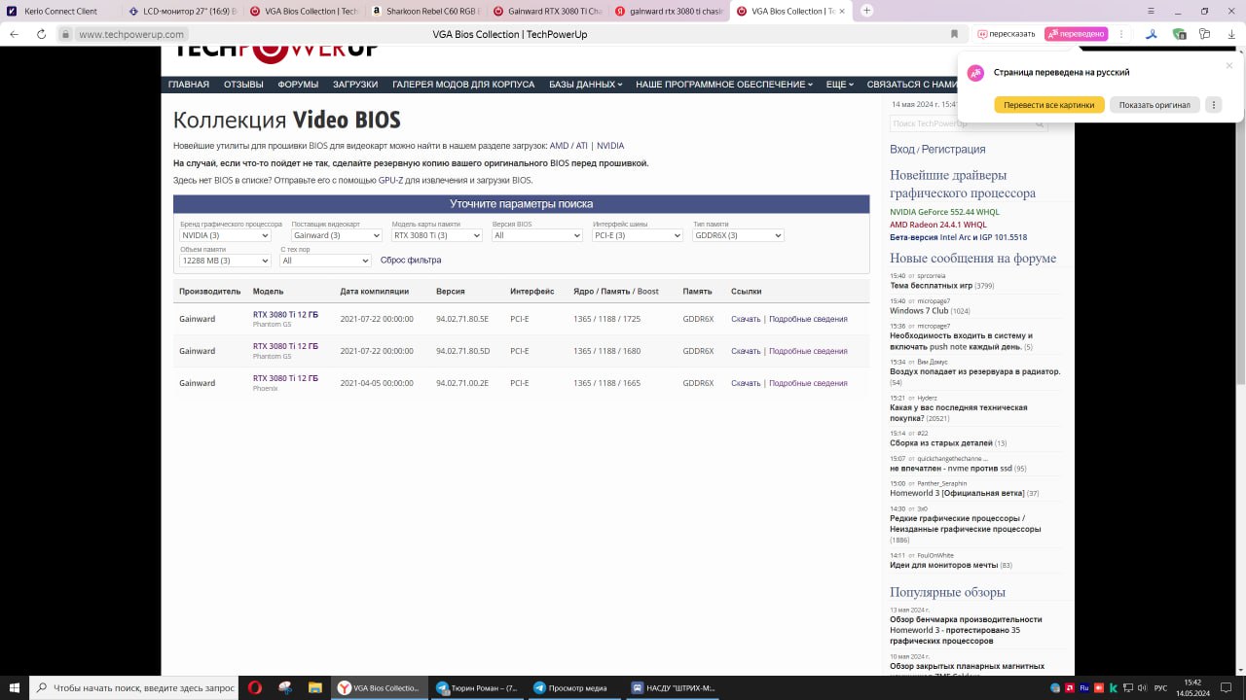
Task: Click the Windows taskbar search box
Action: point(133,687)
